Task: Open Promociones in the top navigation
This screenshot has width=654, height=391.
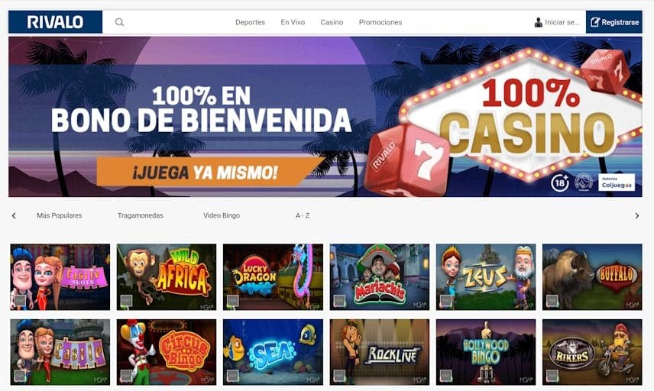Action: (380, 22)
